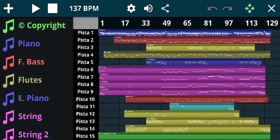
Task: Click the speaker volume icon
Action: click(148, 8)
